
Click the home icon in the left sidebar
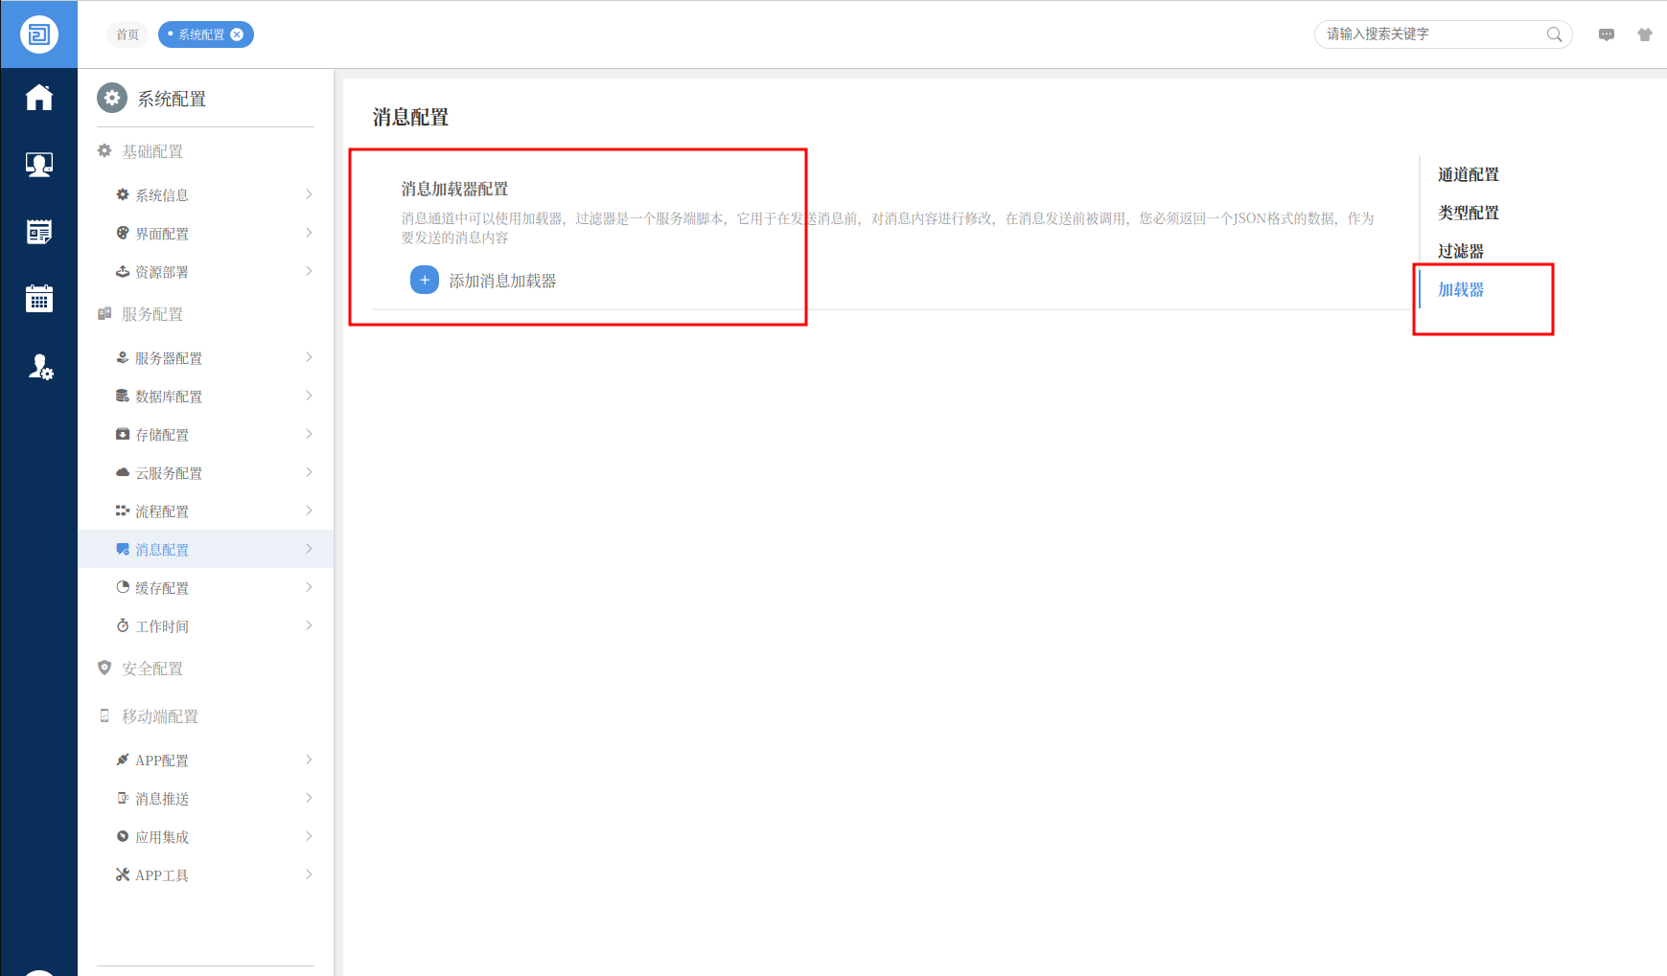coord(39,98)
